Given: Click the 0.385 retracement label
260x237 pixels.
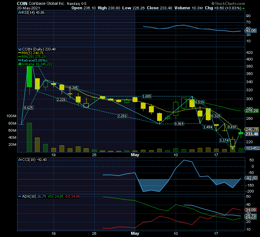Looking at the screenshot, I should coord(74,88).
